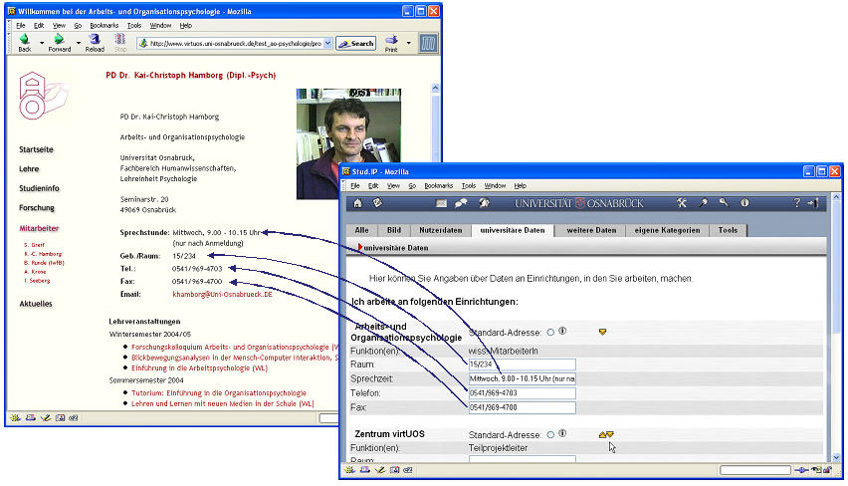Move Zentrum virtUOS up with yellow arrow
This screenshot has width=848, height=486.
pyautogui.click(x=602, y=434)
